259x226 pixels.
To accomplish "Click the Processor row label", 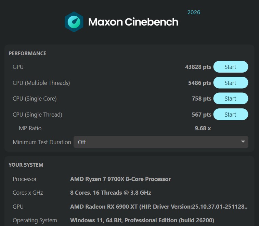I will tap(25, 179).
